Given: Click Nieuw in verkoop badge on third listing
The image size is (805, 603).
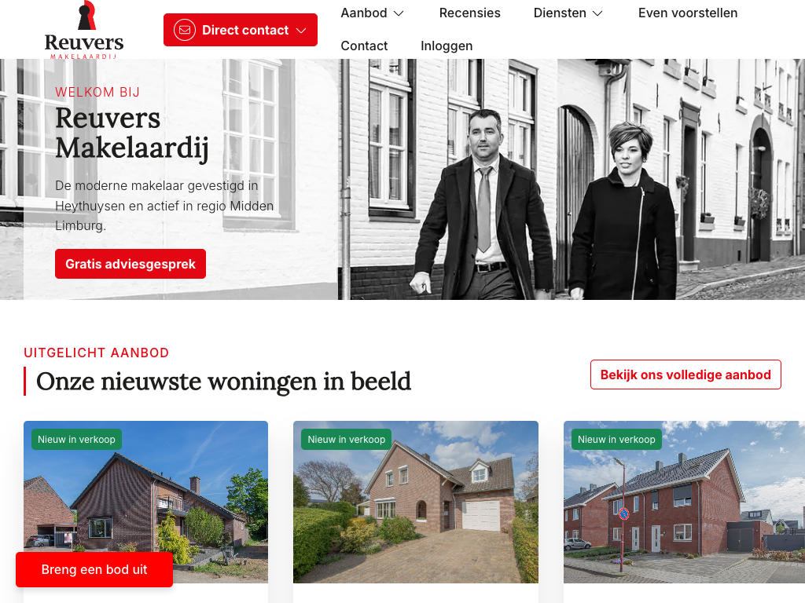Looking at the screenshot, I should click(x=616, y=440).
